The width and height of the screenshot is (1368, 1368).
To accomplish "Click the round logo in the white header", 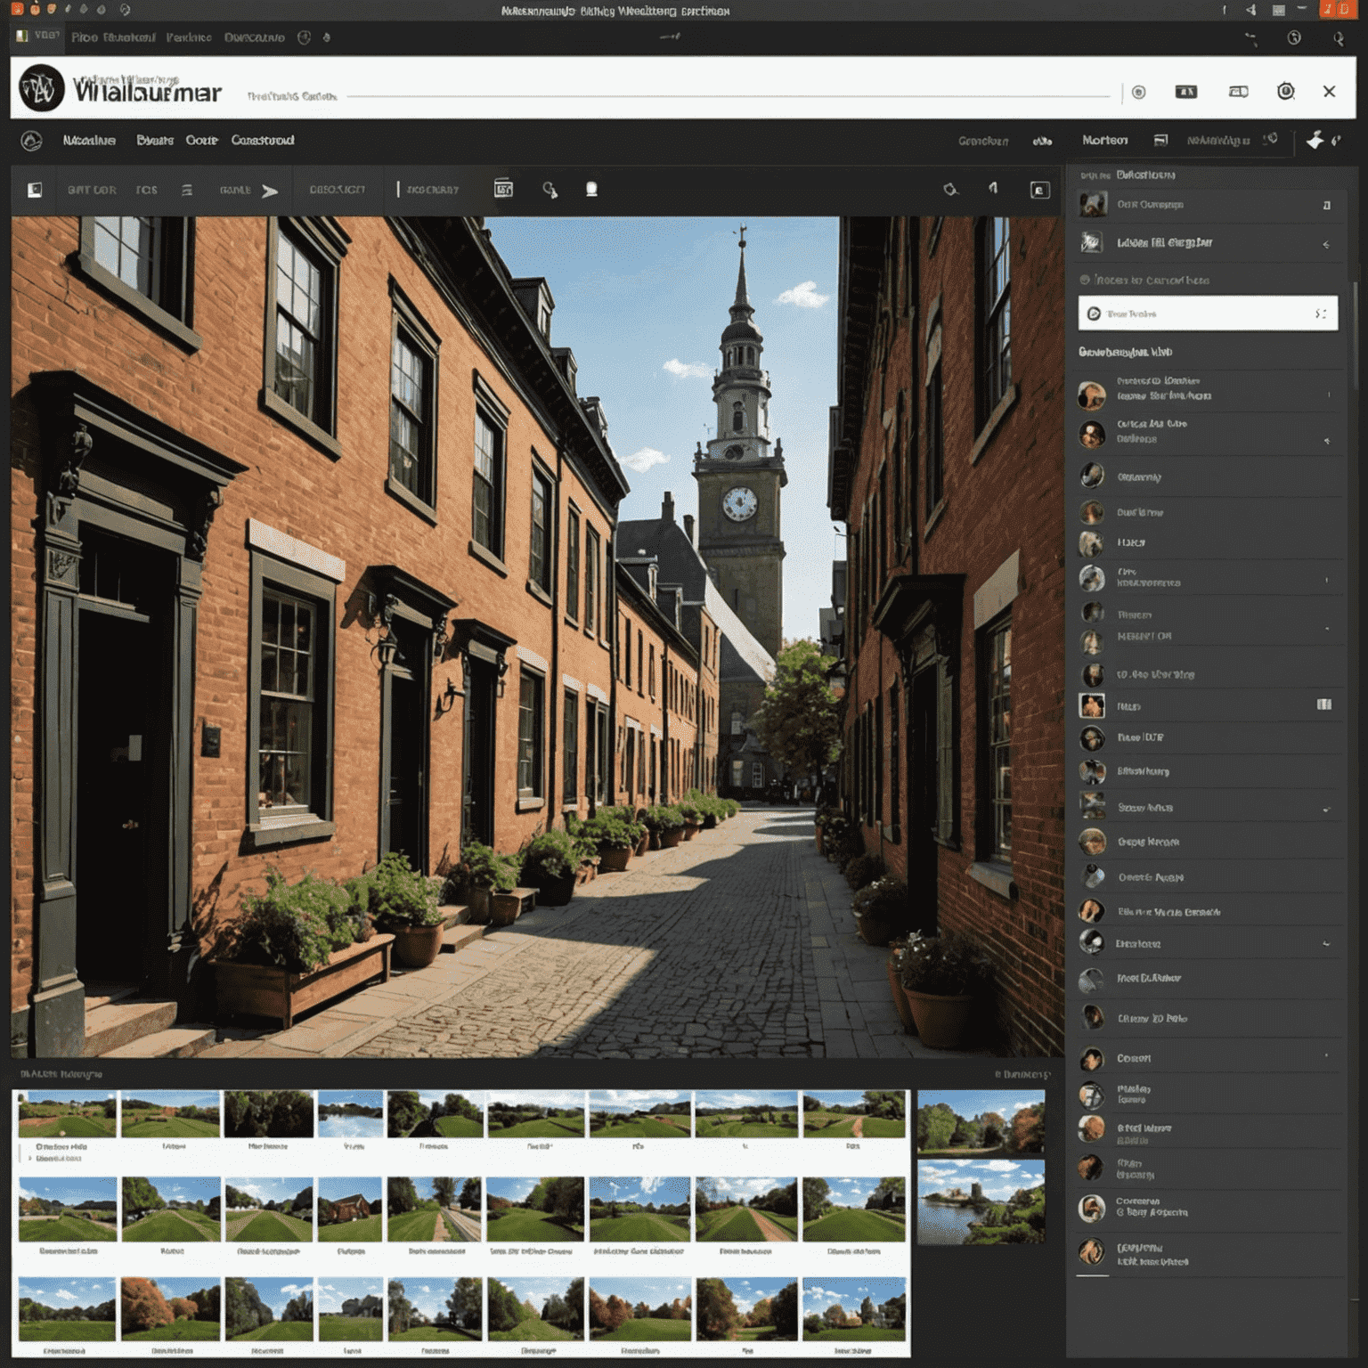I will [42, 88].
